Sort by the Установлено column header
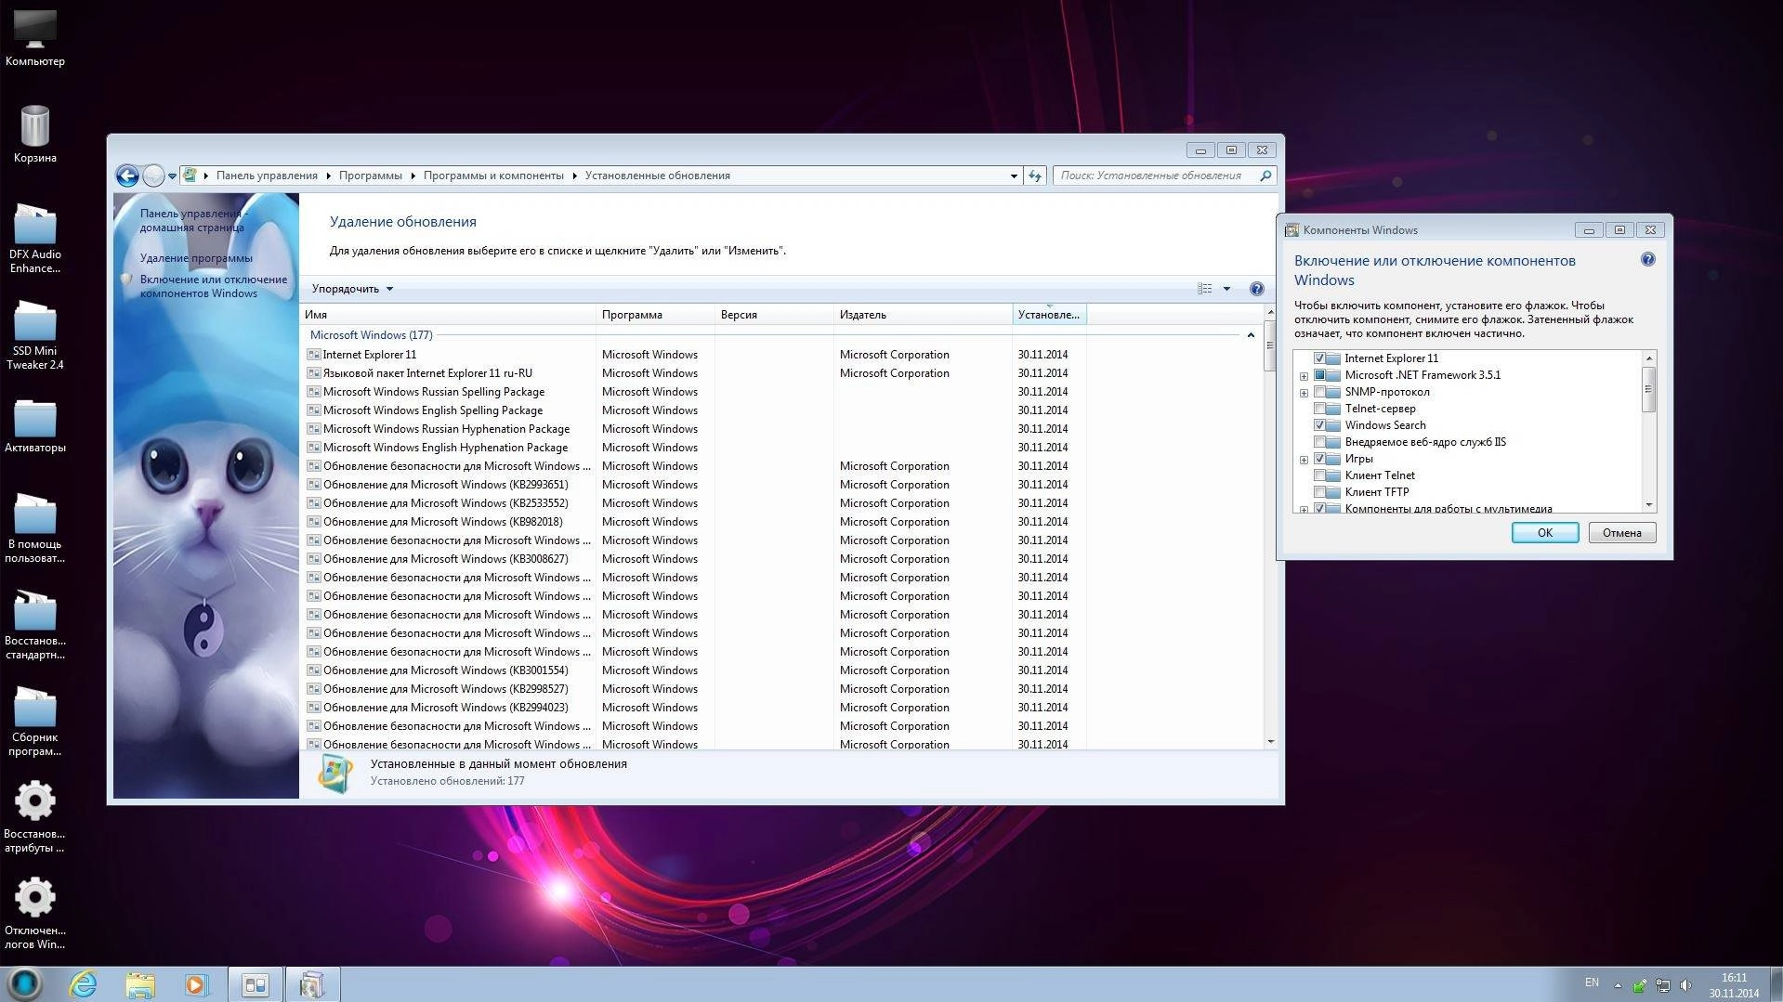 [x=1049, y=315]
